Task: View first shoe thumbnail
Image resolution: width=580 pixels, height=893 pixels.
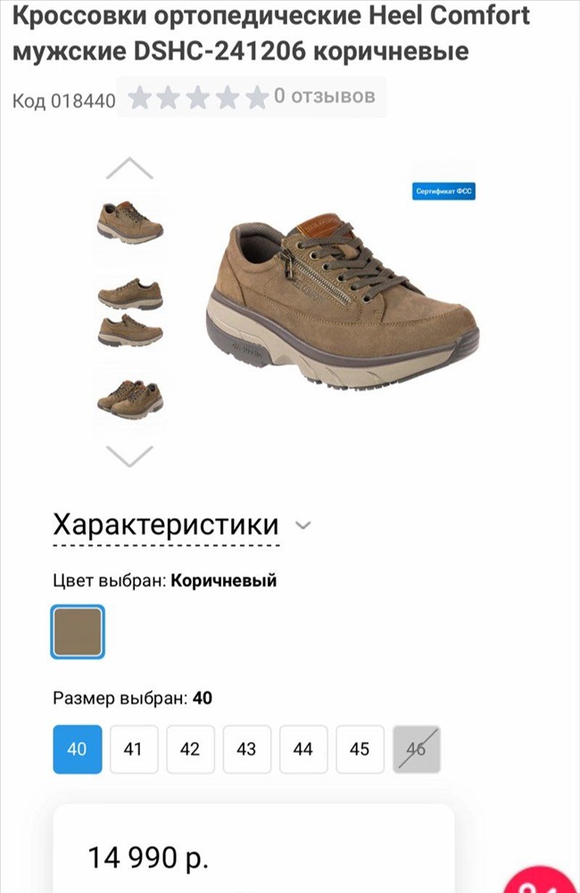Action: (130, 222)
